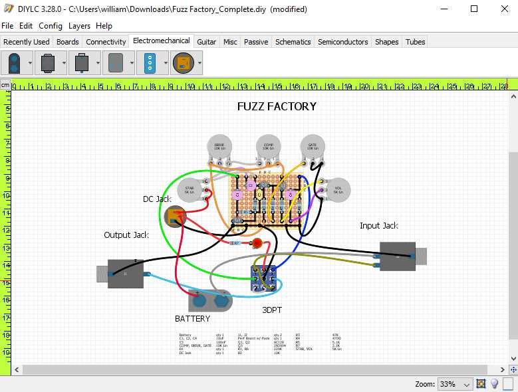Open dropdown arrow next to DC jack tool

200,62
